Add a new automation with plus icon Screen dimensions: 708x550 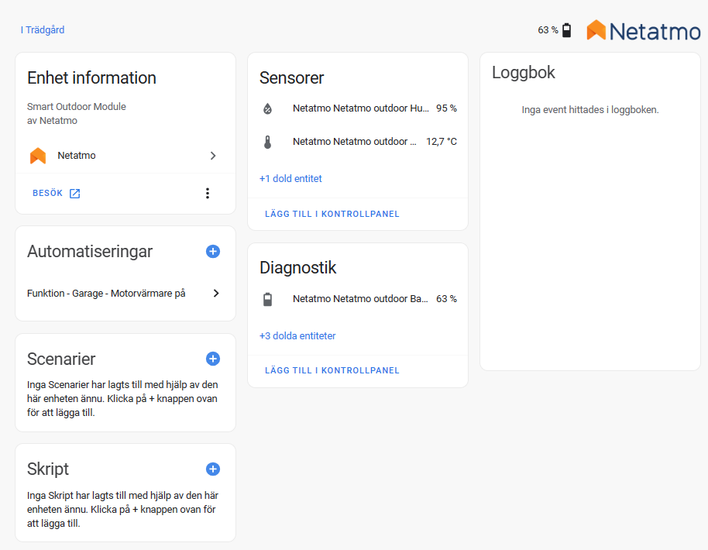tap(213, 252)
